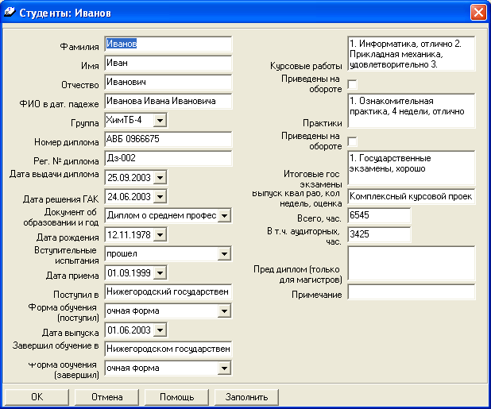Image resolution: width=491 pixels, height=409 pixels.
Task: Open the Дата выпуска date picker
Action: point(160,330)
